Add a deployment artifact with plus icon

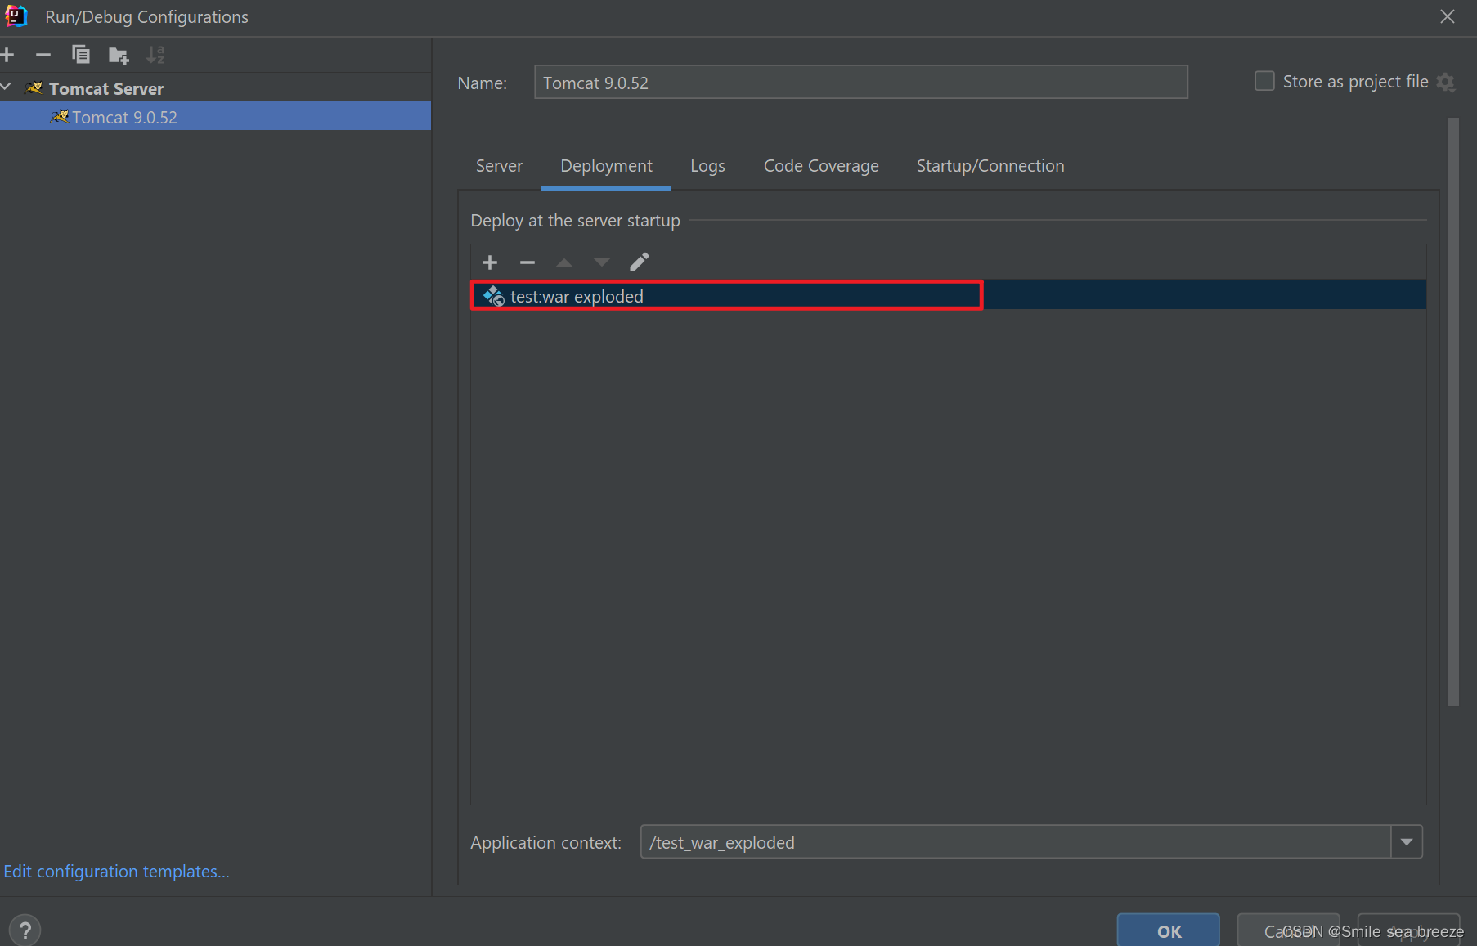[490, 262]
